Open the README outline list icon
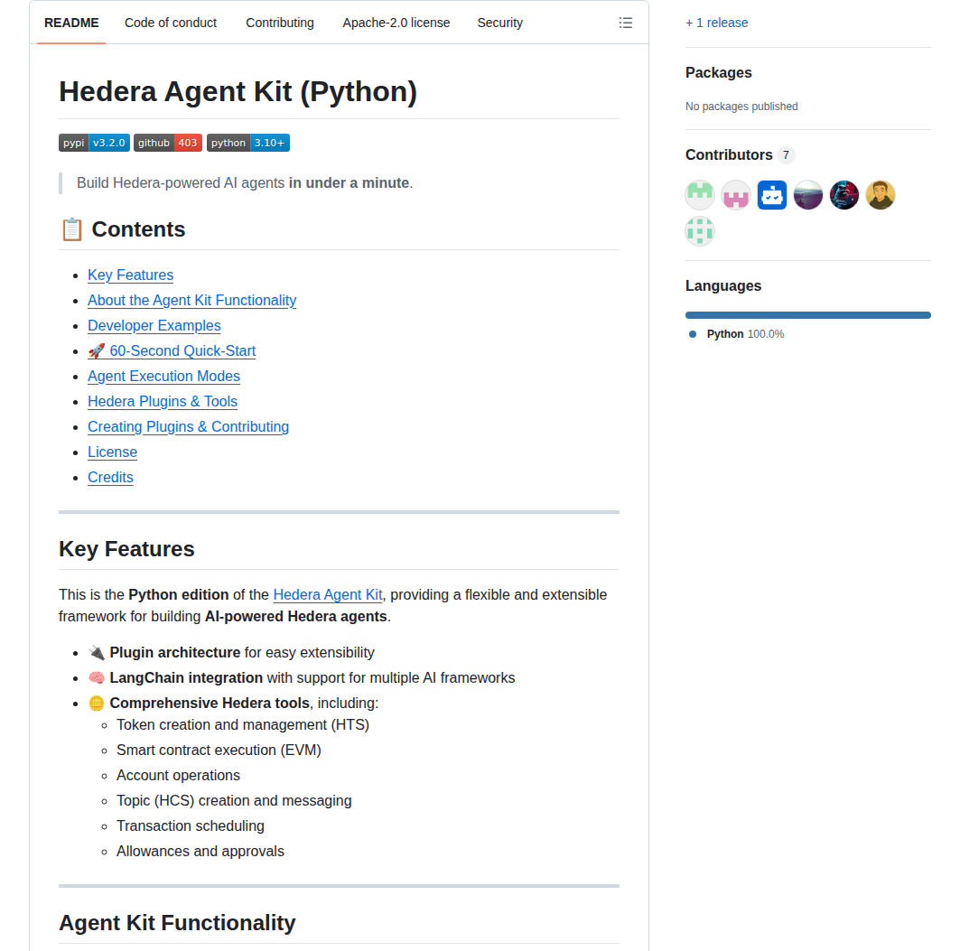Viewport: 960px width, 951px height. tap(625, 23)
